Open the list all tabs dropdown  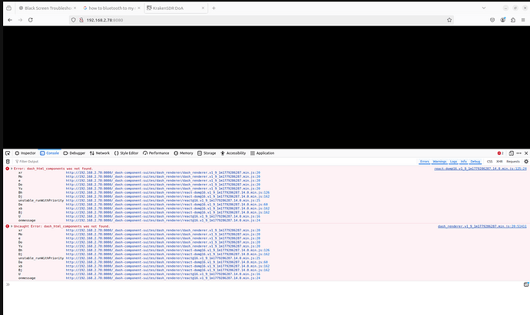(x=484, y=8)
